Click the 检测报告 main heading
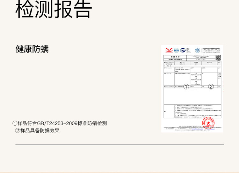The height and width of the screenshot is (173, 239). click(x=54, y=9)
